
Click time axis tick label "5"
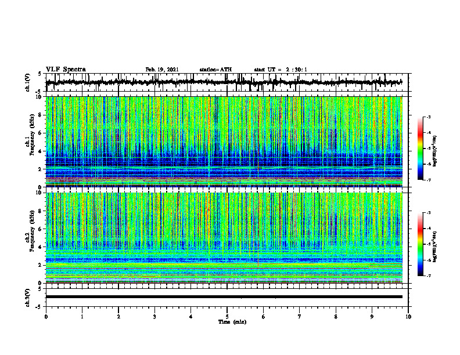coord(227,317)
